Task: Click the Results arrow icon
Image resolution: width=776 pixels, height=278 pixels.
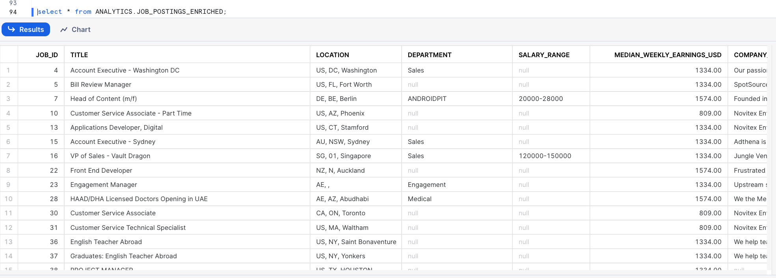Action: (x=11, y=29)
